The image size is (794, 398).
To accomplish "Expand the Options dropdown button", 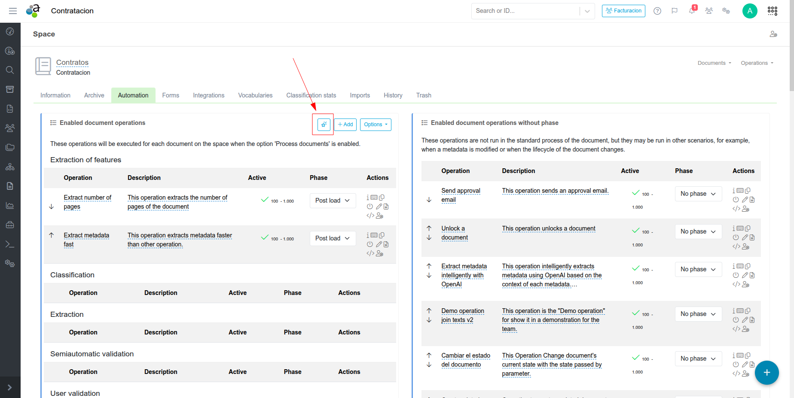I will [376, 125].
